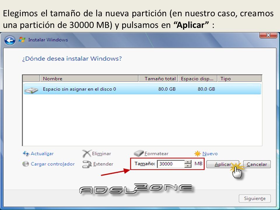The height and width of the screenshot is (210, 280).
Task: Click the 'Instalar Windows' window title
Action: [x=48, y=40]
